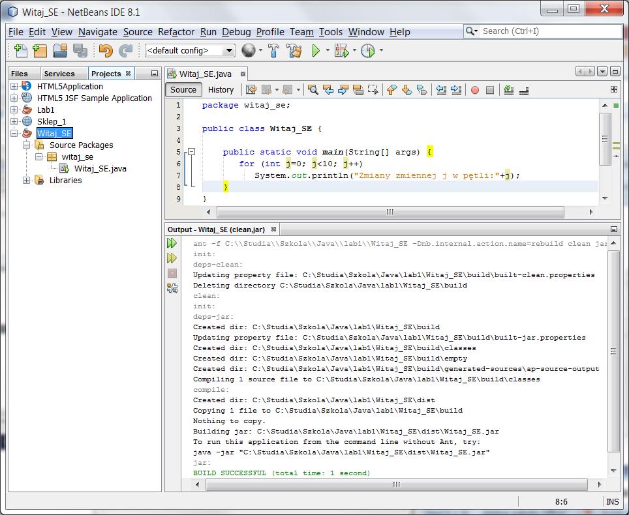Open the Profile Project dropdown arrow
The image size is (629, 515).
click(x=381, y=50)
